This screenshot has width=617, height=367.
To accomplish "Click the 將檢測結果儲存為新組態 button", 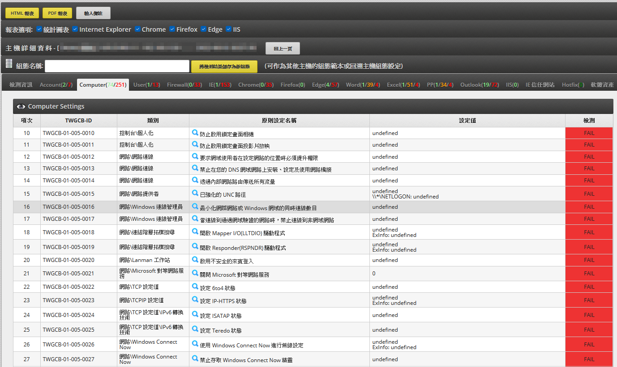I will coord(224,67).
